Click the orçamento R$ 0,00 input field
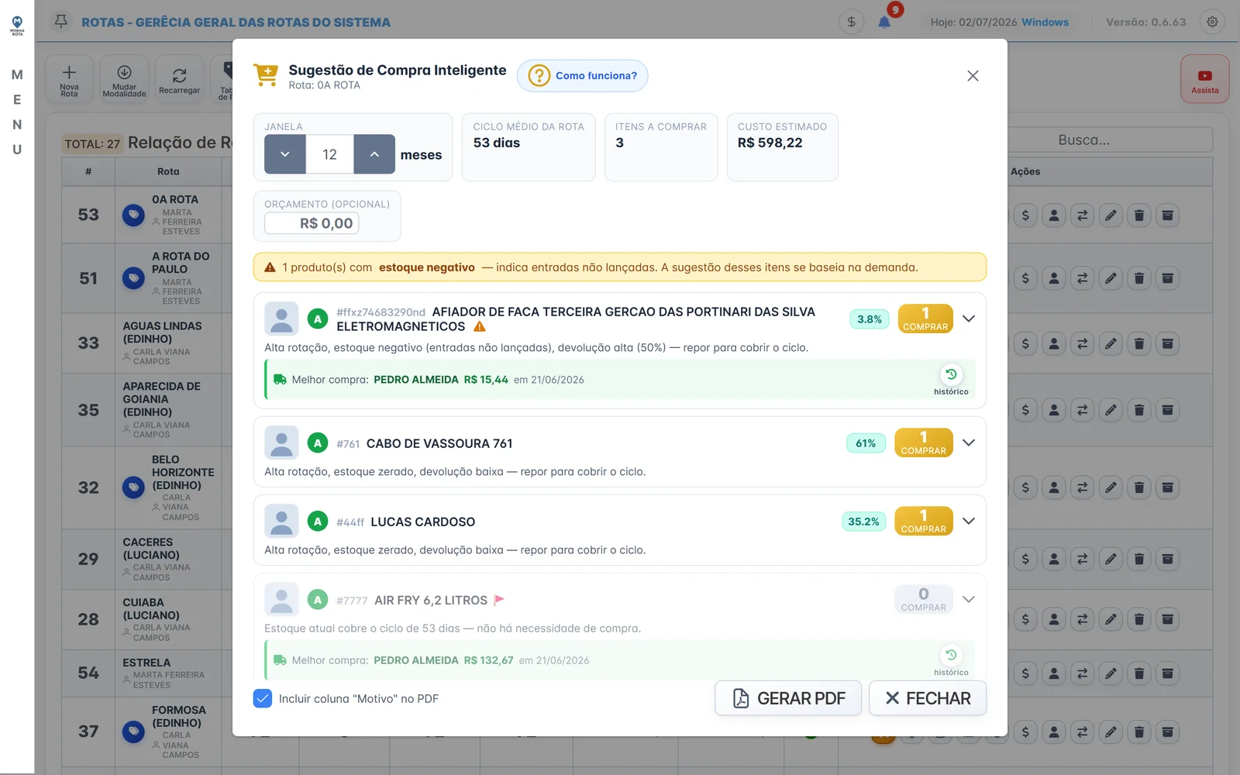1240x775 pixels. 312,223
